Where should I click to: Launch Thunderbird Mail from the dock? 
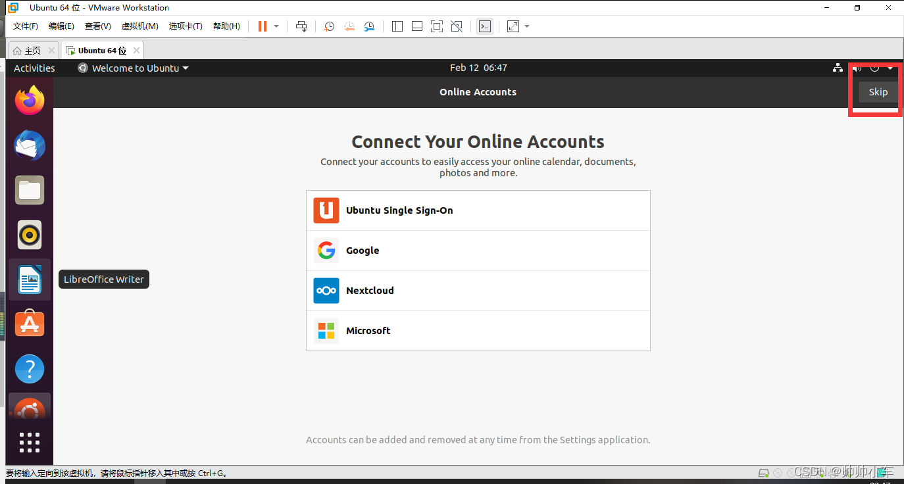click(x=30, y=145)
